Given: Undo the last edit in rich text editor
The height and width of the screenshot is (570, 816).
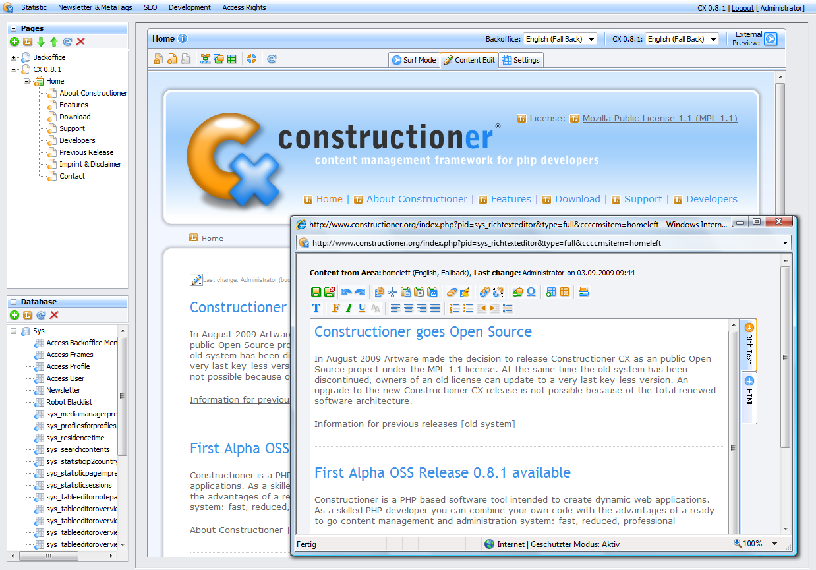Looking at the screenshot, I should 347,292.
